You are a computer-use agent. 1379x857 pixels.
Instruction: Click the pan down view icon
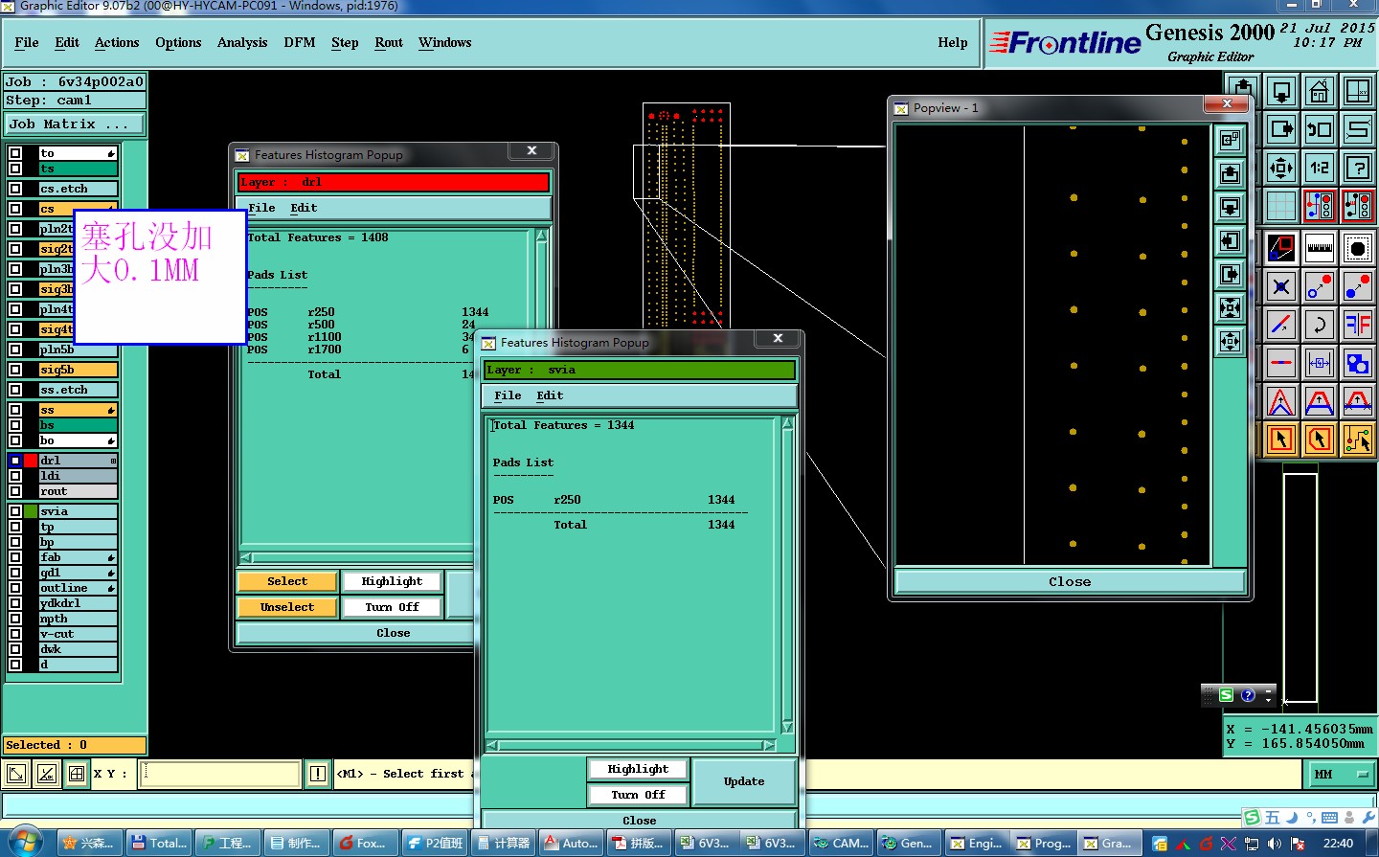(x=1281, y=92)
